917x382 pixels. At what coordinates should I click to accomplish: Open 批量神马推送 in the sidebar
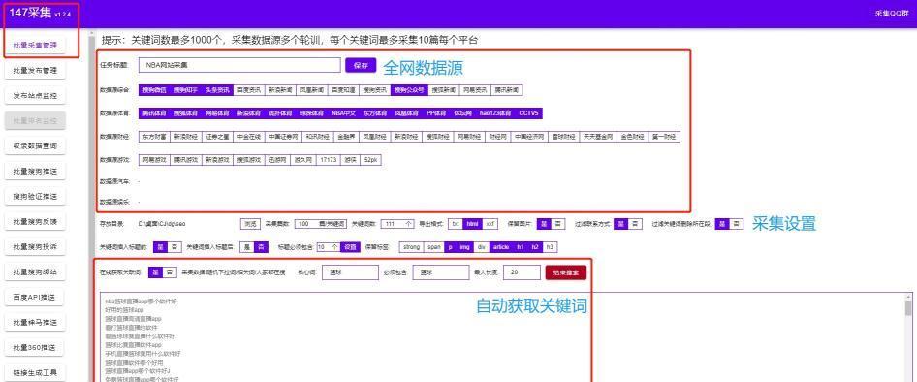pyautogui.click(x=35, y=322)
